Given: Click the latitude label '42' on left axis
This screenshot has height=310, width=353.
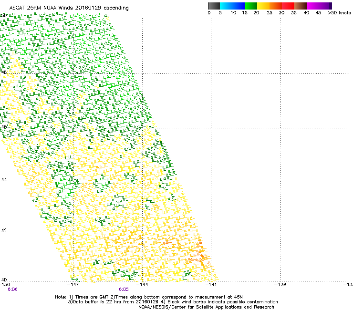Looking at the screenshot, I should 4,230.
